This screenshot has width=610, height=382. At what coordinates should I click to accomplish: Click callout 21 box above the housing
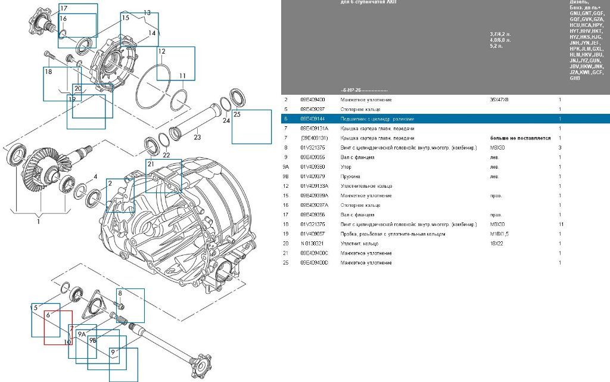click(163, 175)
